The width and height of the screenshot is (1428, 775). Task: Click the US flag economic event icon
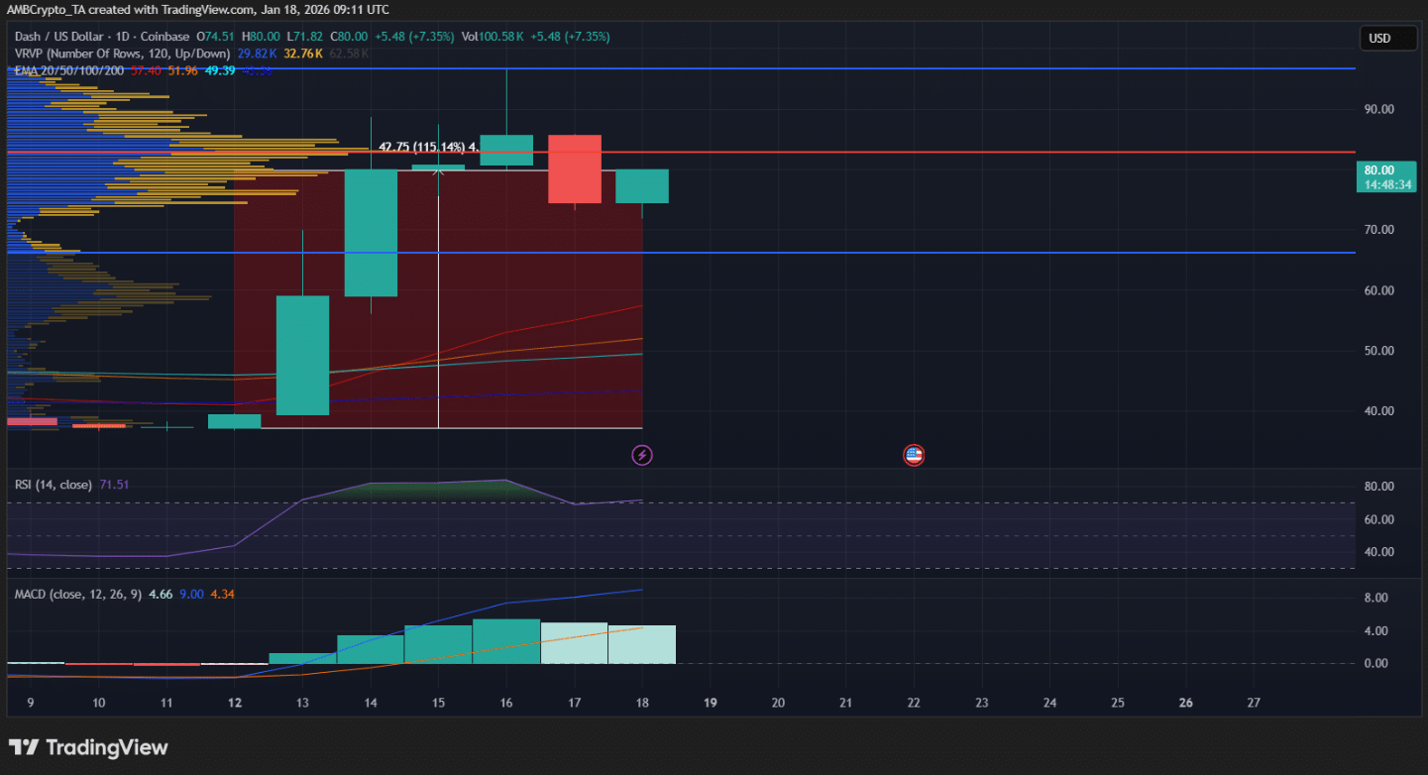tap(914, 456)
